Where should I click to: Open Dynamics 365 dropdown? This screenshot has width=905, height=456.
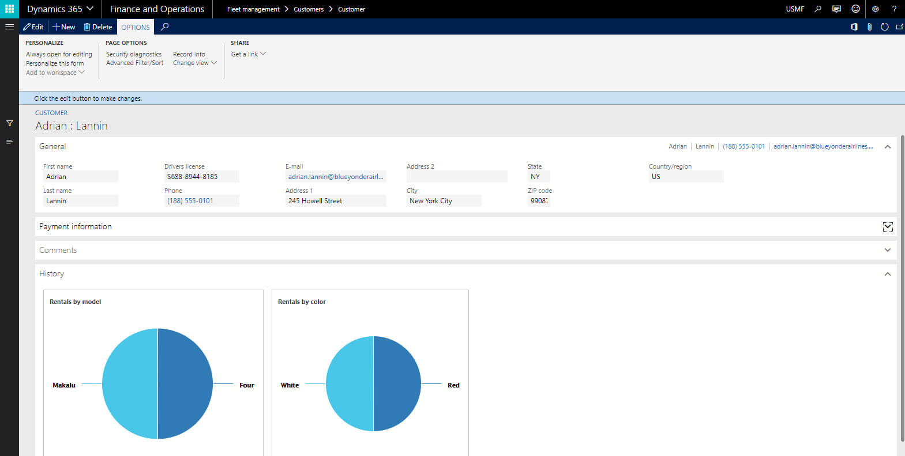(x=60, y=9)
